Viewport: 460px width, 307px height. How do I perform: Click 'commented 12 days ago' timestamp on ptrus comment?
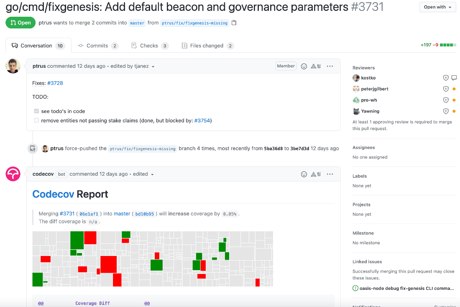pos(76,66)
